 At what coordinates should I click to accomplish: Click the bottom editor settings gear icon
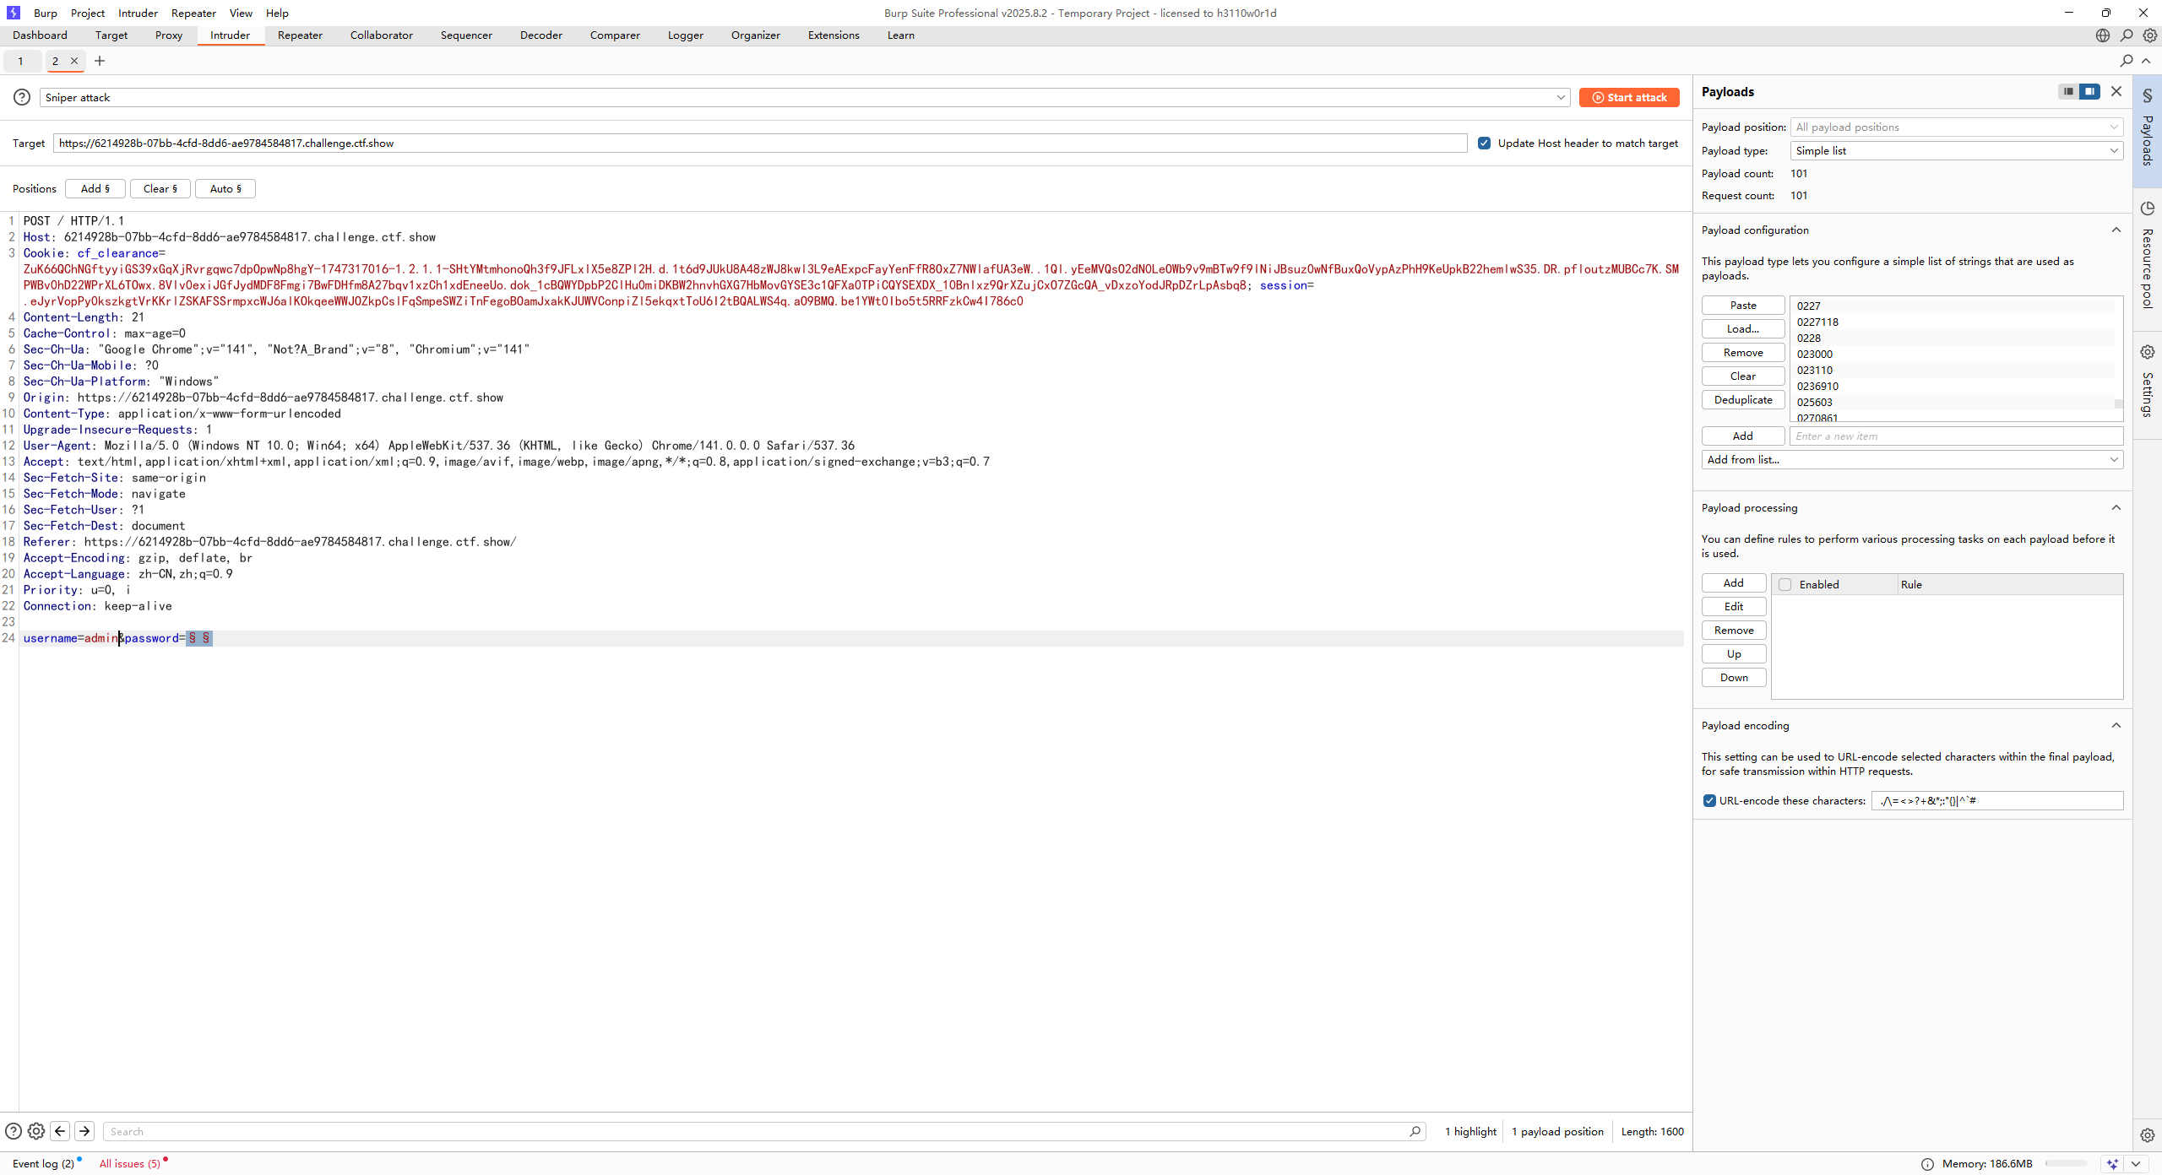(x=36, y=1131)
